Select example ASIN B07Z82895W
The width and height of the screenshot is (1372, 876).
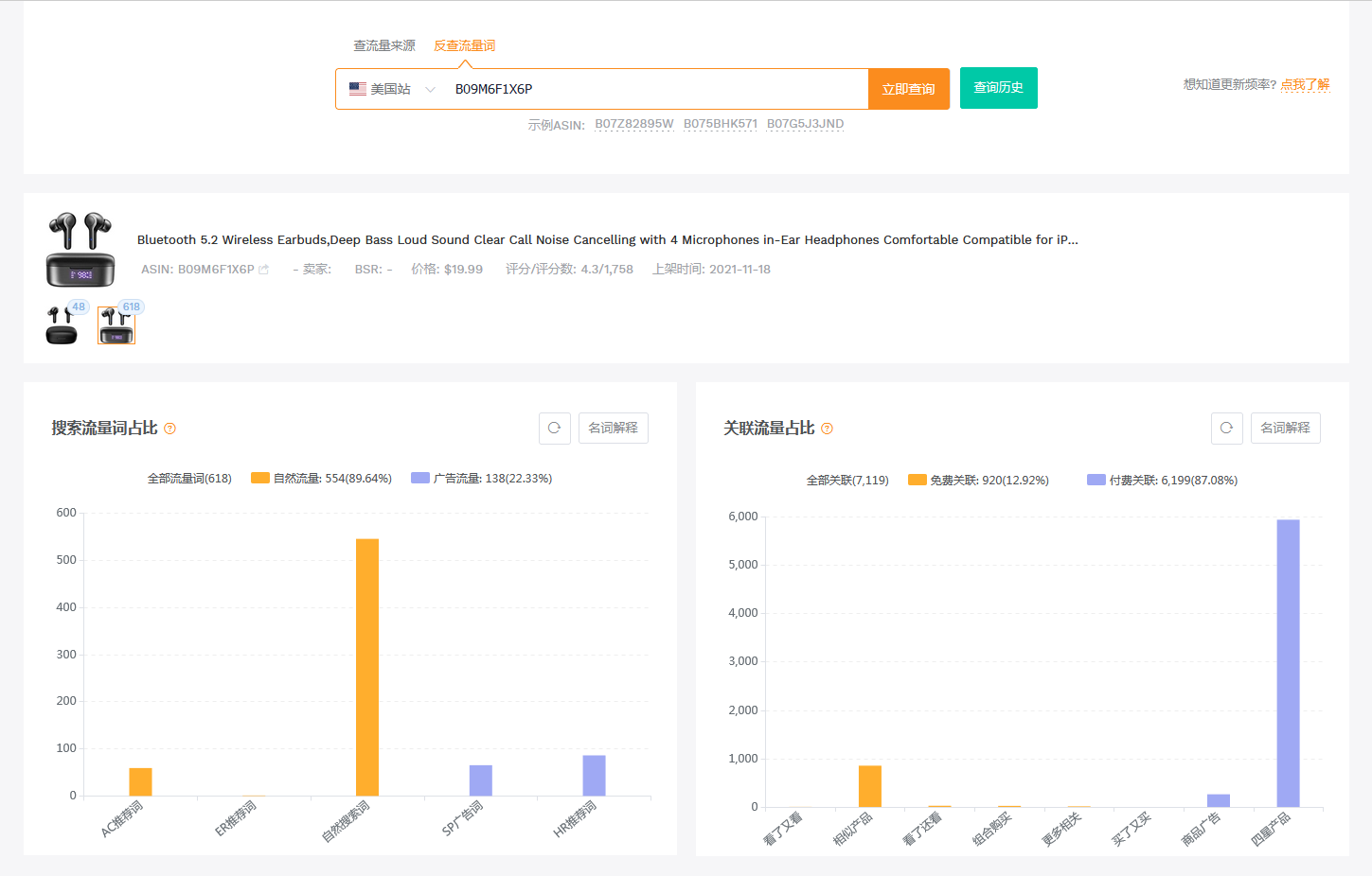tap(633, 124)
